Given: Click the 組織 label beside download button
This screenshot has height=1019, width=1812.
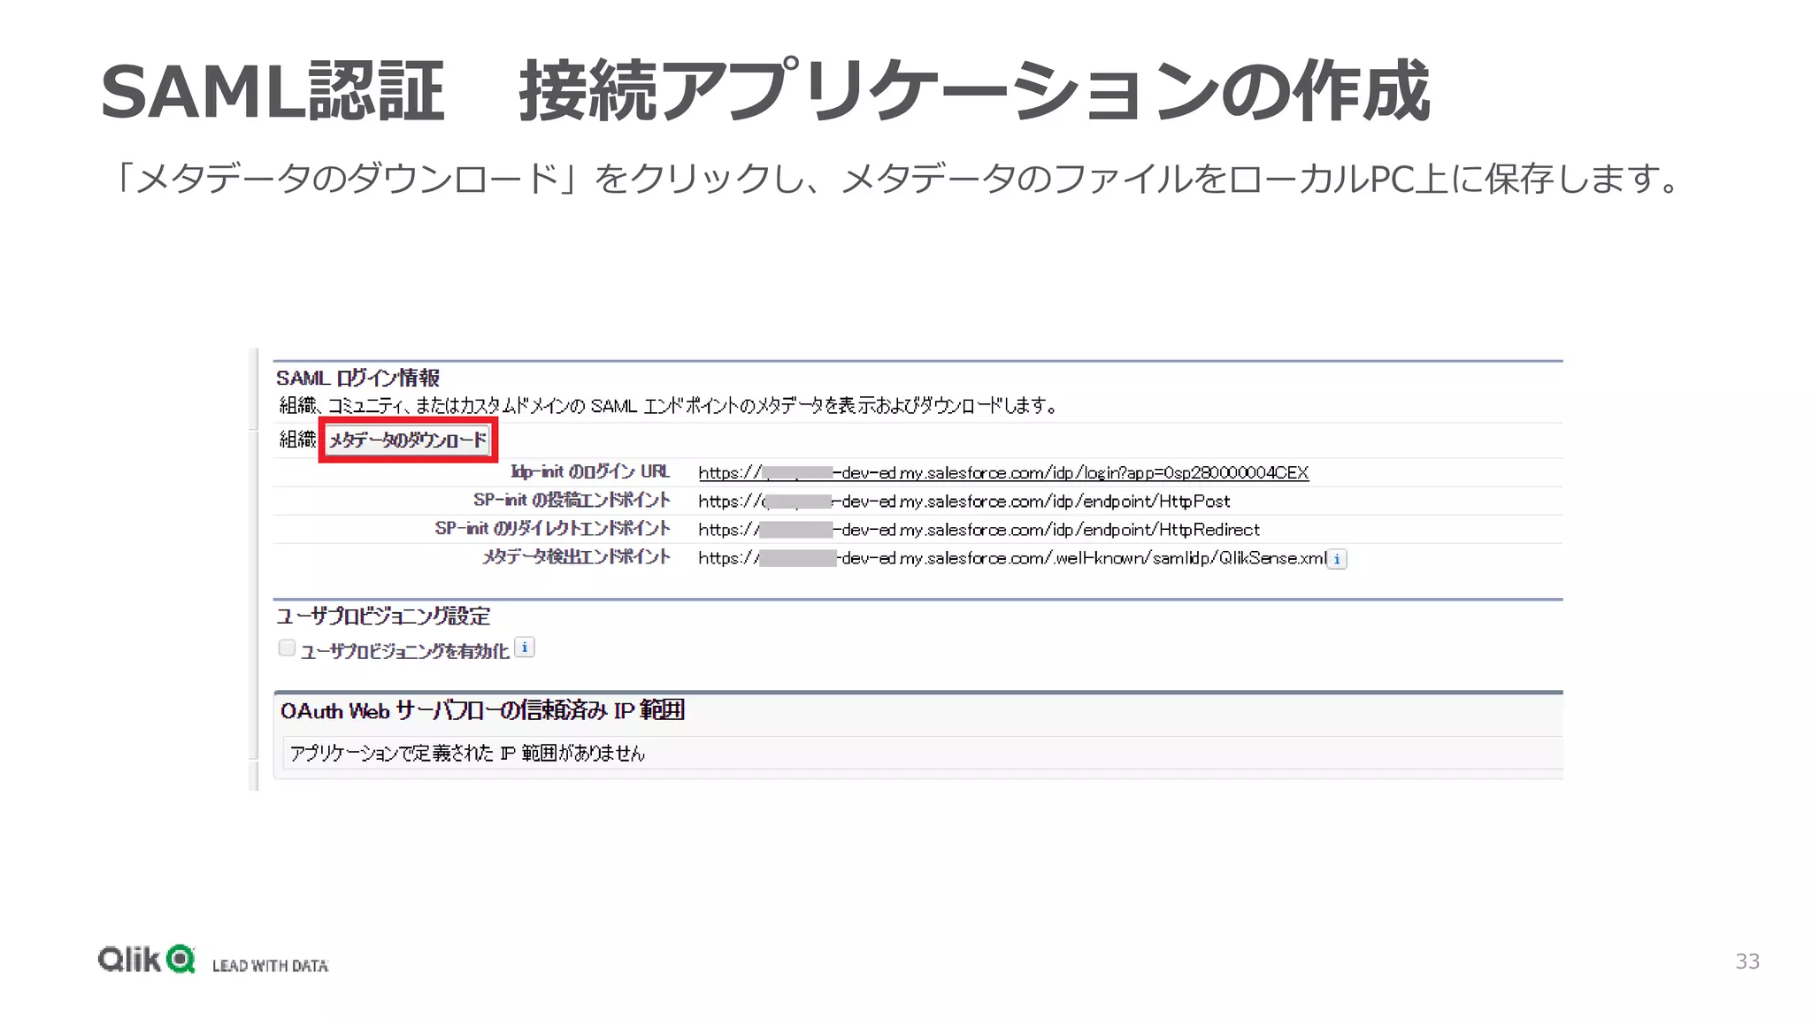Looking at the screenshot, I should coord(297,439).
